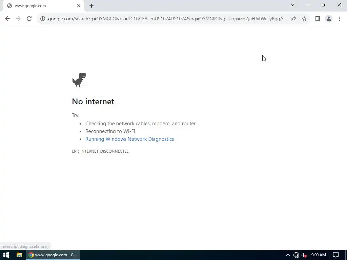Open the notifications action center icon
Screen dimensions: 347x260
pos(336,255)
